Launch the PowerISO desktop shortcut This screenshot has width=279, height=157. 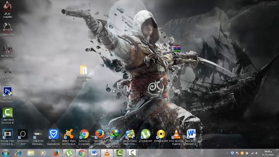point(161,136)
